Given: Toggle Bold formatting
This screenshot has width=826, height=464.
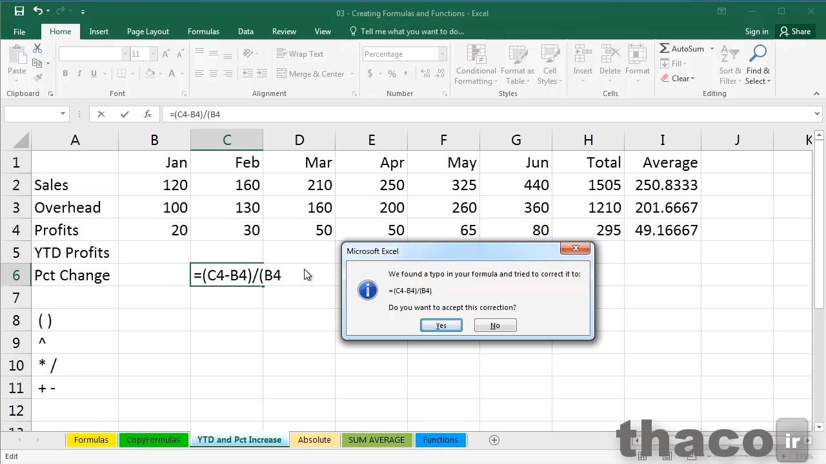Looking at the screenshot, I should click(x=65, y=73).
